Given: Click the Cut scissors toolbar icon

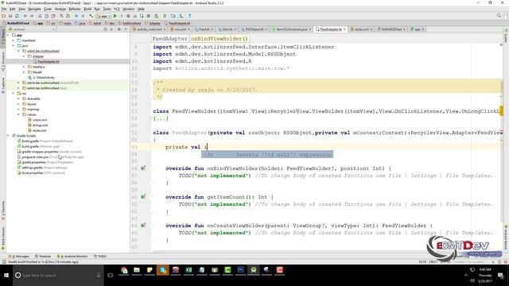Looking at the screenshot, I should coord(40,16).
